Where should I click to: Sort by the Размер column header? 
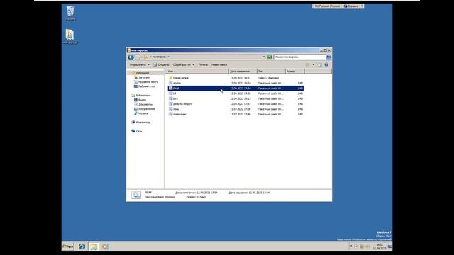click(x=295, y=71)
